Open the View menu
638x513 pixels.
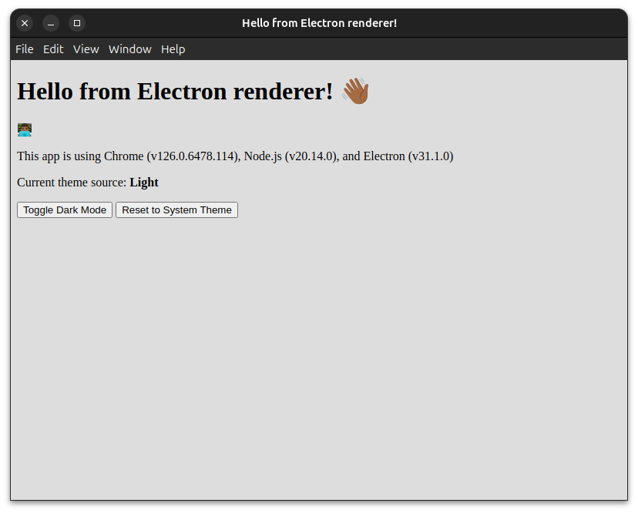coord(86,49)
